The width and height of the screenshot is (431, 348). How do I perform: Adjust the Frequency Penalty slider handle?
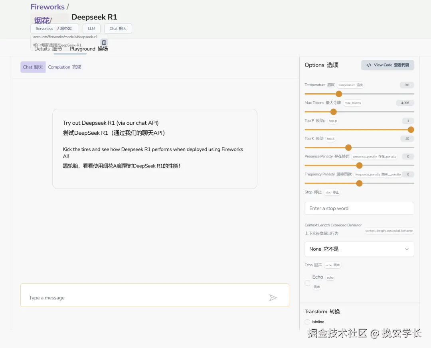point(359,183)
